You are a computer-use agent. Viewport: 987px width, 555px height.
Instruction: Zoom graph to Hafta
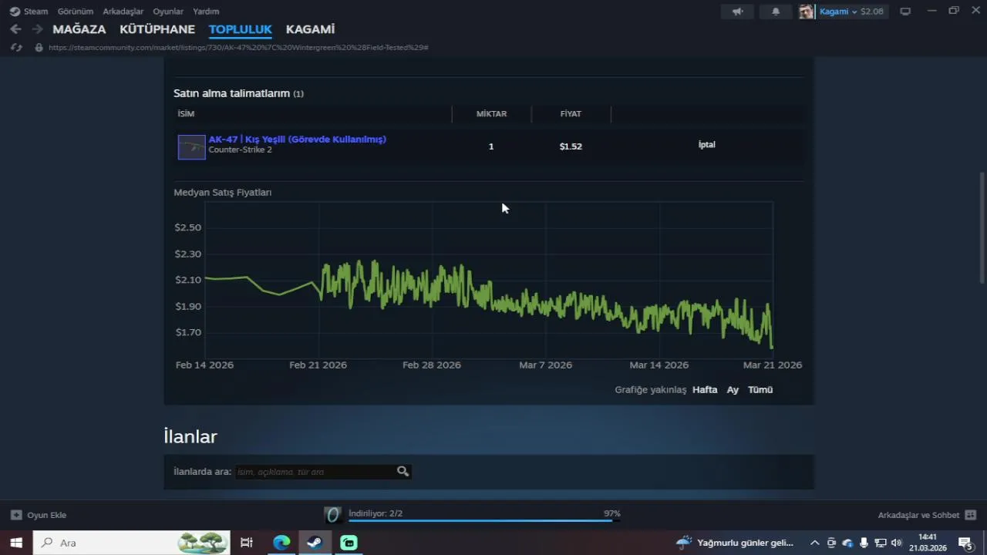tap(705, 390)
